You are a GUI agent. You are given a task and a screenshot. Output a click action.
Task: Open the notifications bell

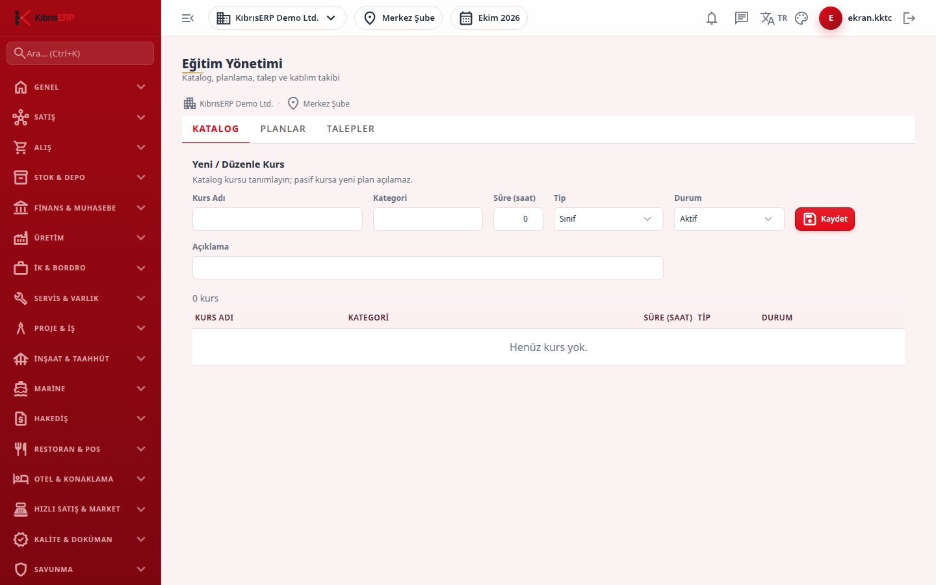[x=712, y=18]
